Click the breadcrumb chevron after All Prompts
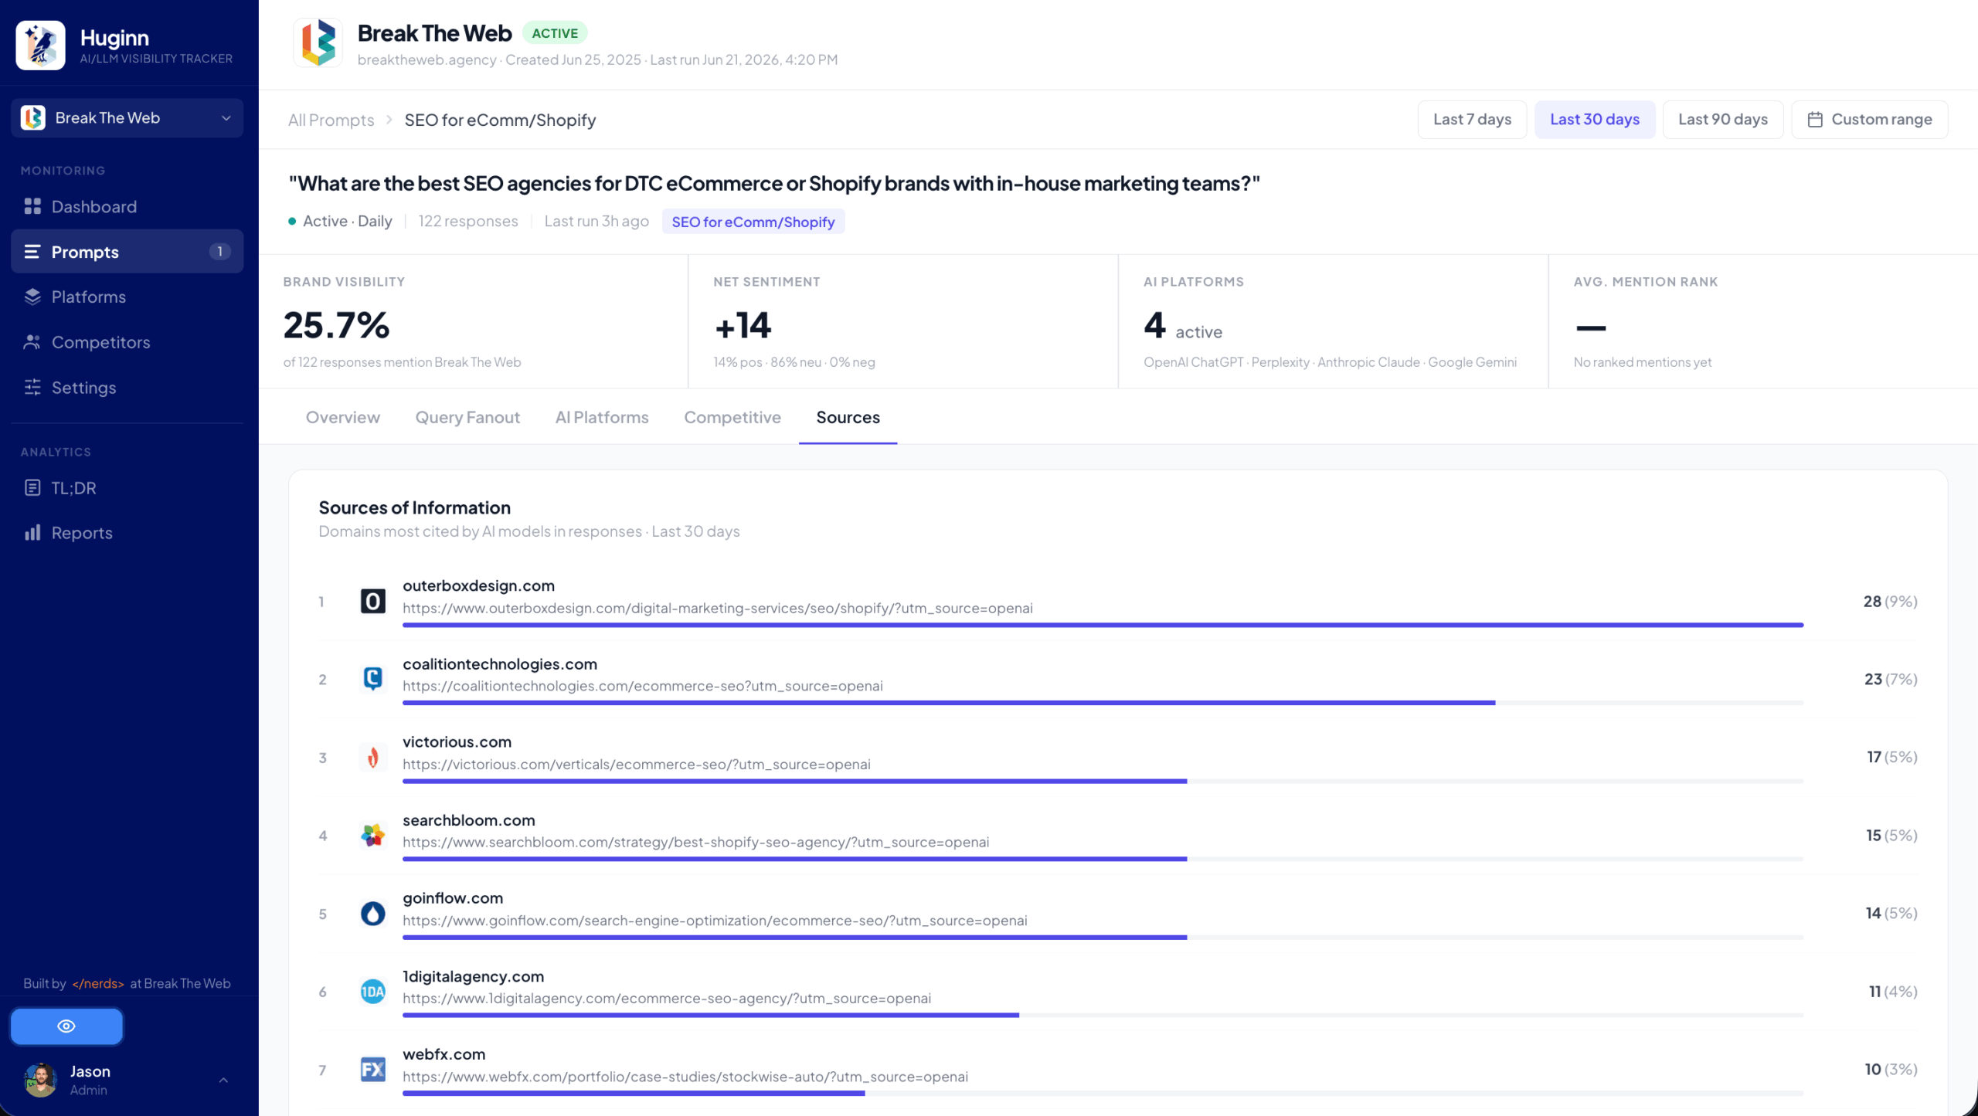The height and width of the screenshot is (1116, 1978). pyautogui.click(x=389, y=120)
